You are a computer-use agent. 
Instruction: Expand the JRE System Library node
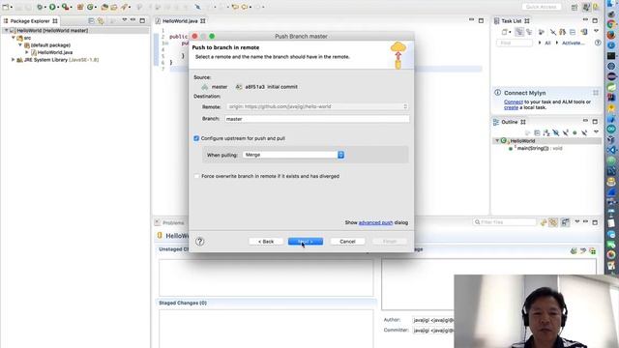(13, 60)
